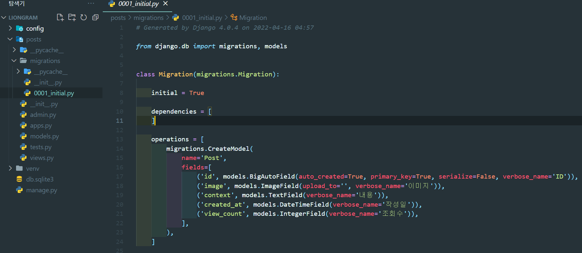Image resolution: width=582 pixels, height=253 pixels.
Task: Expand the venv folder chevron
Action: pos(10,168)
